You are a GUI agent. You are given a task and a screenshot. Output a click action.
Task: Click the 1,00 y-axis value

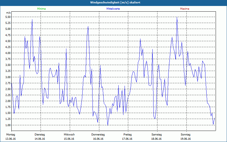coord(8,125)
